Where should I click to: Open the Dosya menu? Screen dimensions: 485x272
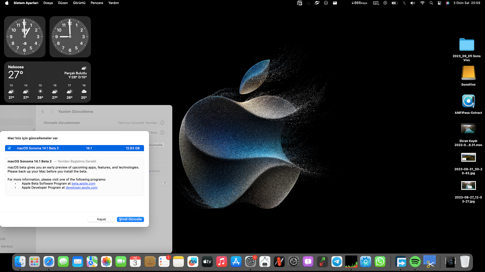(x=48, y=3)
